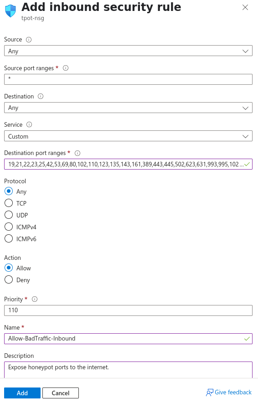Choose the Deny action radio button

(x=9, y=279)
